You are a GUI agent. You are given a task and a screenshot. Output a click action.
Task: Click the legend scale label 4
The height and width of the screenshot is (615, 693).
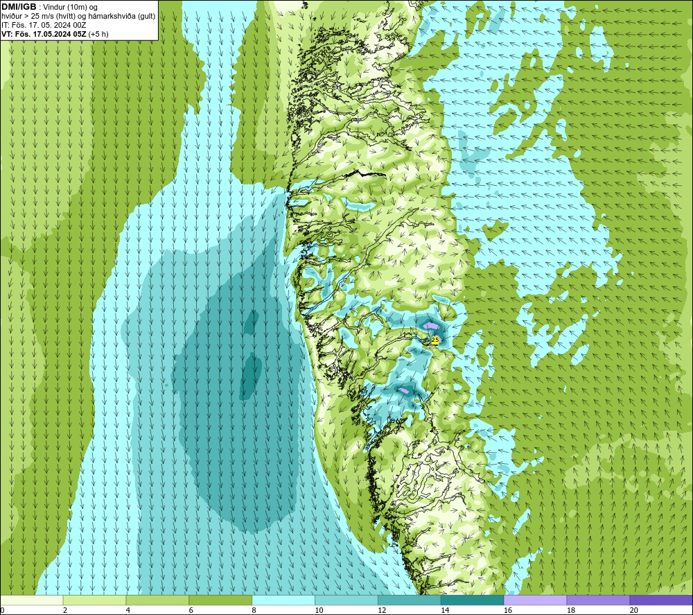pos(128,610)
